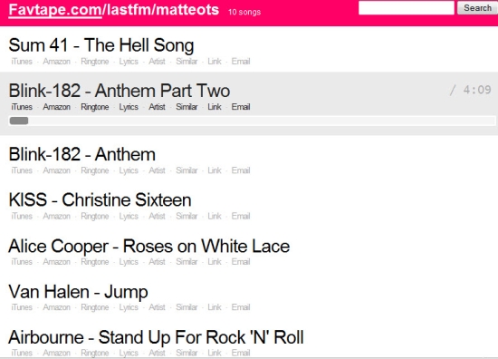Select Blink-182 - Anthem track
The width and height of the screenshot is (498, 359).
[x=81, y=154]
